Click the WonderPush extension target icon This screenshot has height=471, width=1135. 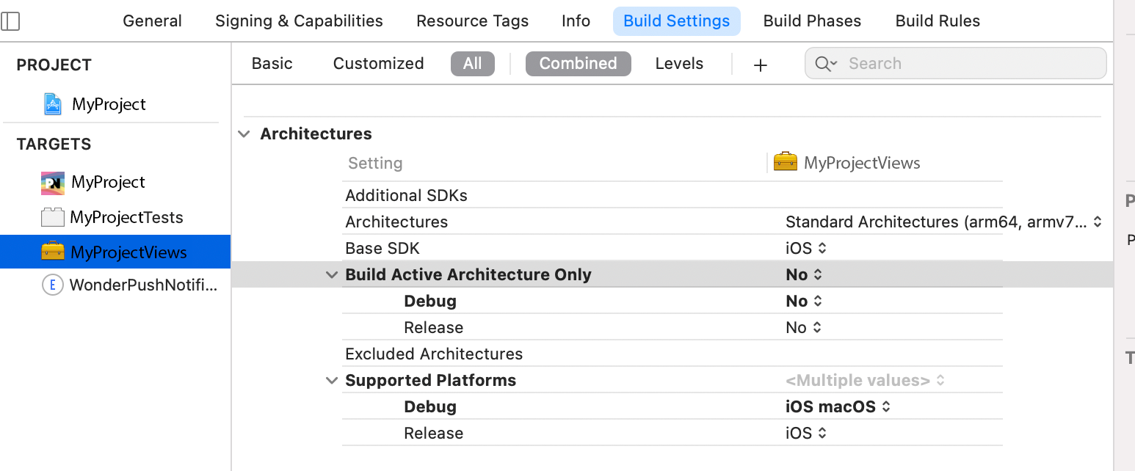tap(52, 285)
